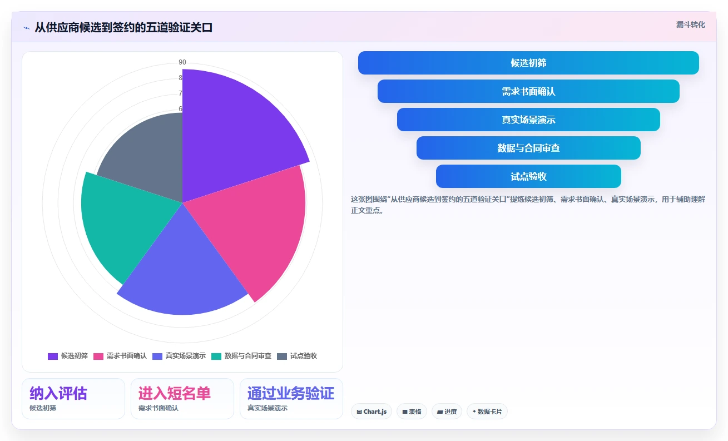This screenshot has height=441, width=728.
Task: Select the 真实场景演示 funnel bar
Action: click(x=528, y=120)
